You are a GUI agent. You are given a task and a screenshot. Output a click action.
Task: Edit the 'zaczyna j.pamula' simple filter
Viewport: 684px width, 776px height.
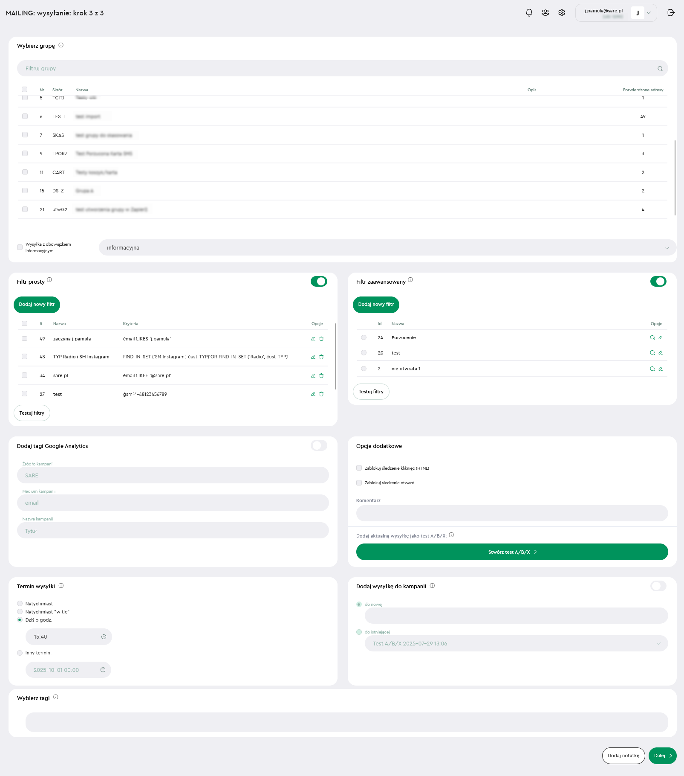pos(313,339)
